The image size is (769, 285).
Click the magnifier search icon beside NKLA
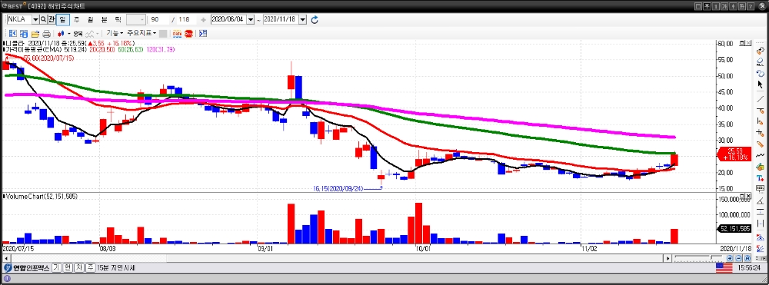(x=43, y=19)
